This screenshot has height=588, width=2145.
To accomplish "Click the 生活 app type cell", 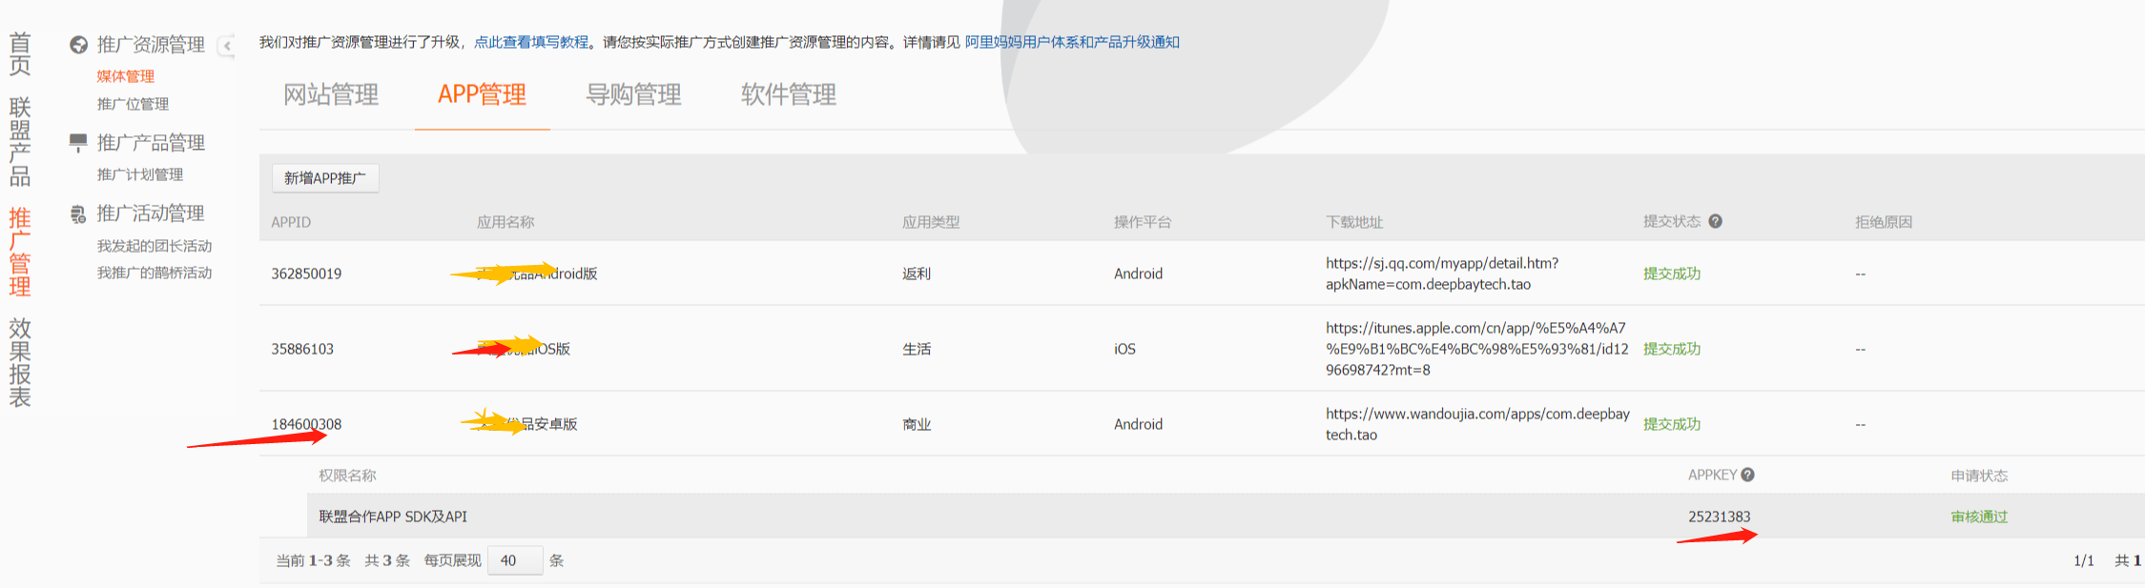I will tap(916, 349).
